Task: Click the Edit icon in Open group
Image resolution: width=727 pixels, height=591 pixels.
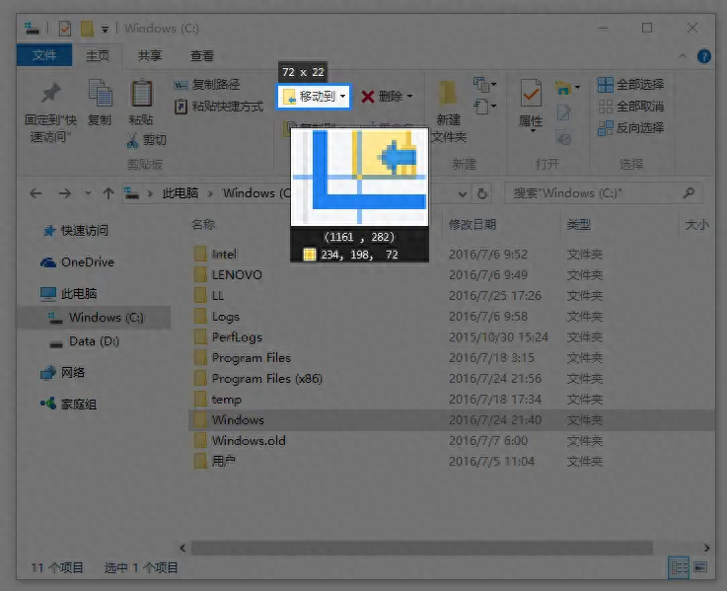Action: pos(563,112)
